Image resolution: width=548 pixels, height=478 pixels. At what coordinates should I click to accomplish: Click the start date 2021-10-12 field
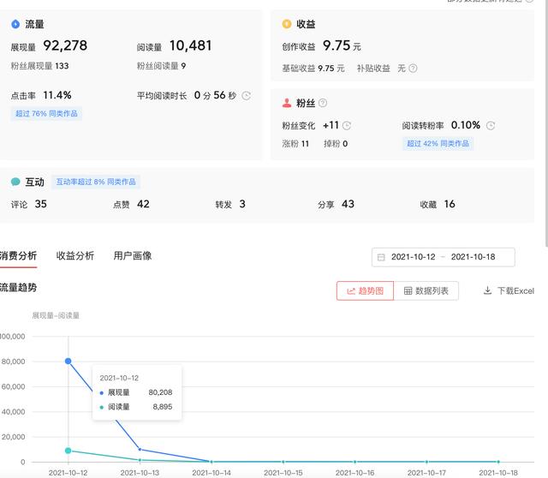413,257
